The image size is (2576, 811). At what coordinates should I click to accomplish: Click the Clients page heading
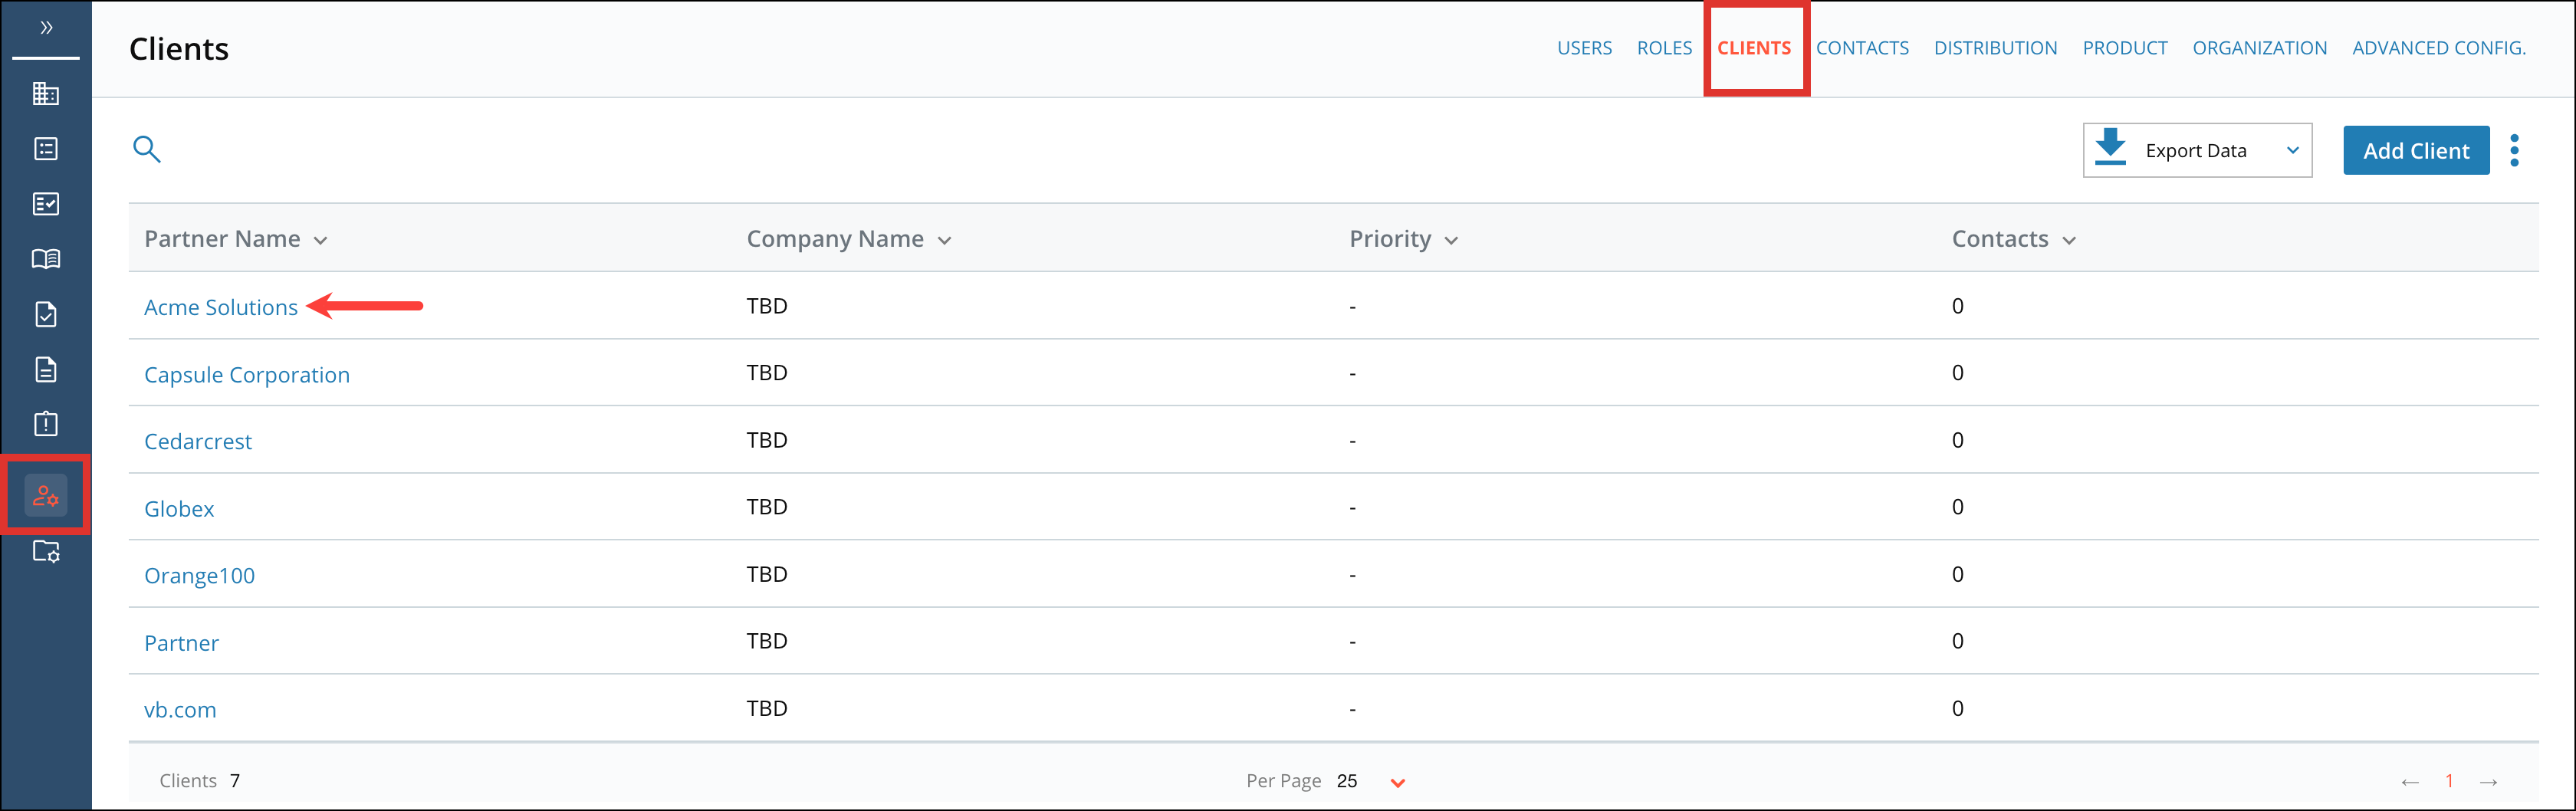pyautogui.click(x=179, y=49)
